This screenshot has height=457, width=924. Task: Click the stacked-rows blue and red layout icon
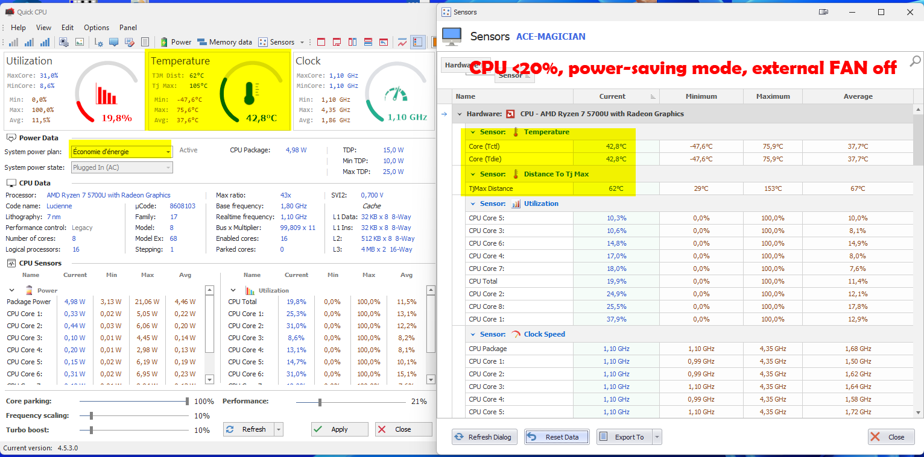[x=368, y=42]
